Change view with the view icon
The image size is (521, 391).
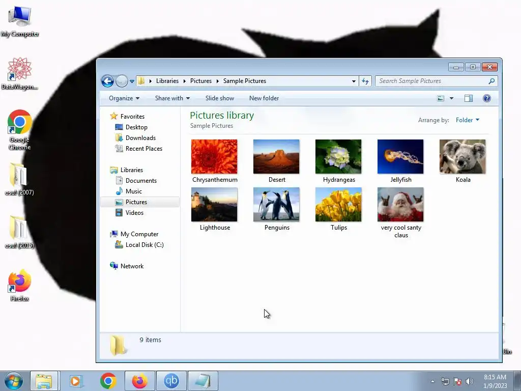(441, 98)
